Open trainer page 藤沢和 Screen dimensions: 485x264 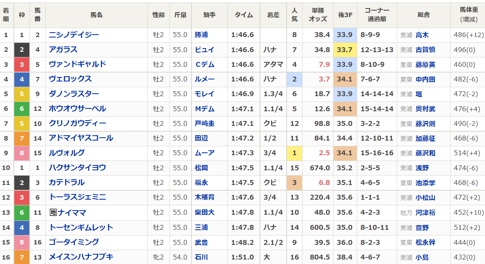click(425, 153)
